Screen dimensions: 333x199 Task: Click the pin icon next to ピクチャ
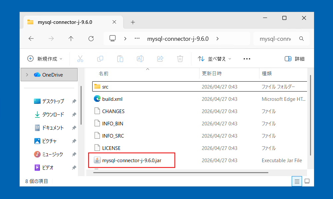[x=74, y=141]
